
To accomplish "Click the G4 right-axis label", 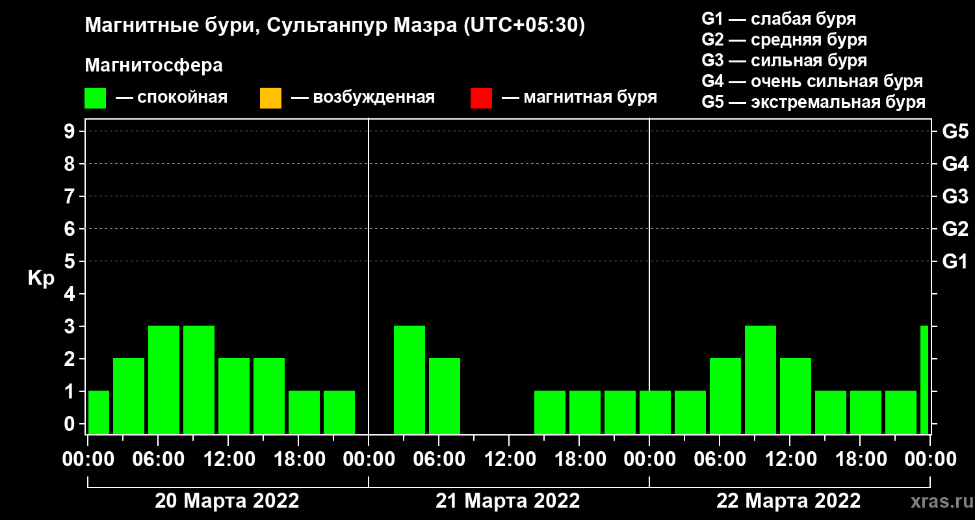I will click(x=955, y=164).
